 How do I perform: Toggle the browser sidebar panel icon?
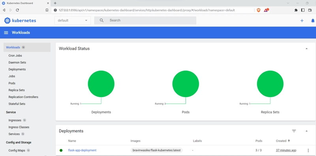[x=303, y=10]
